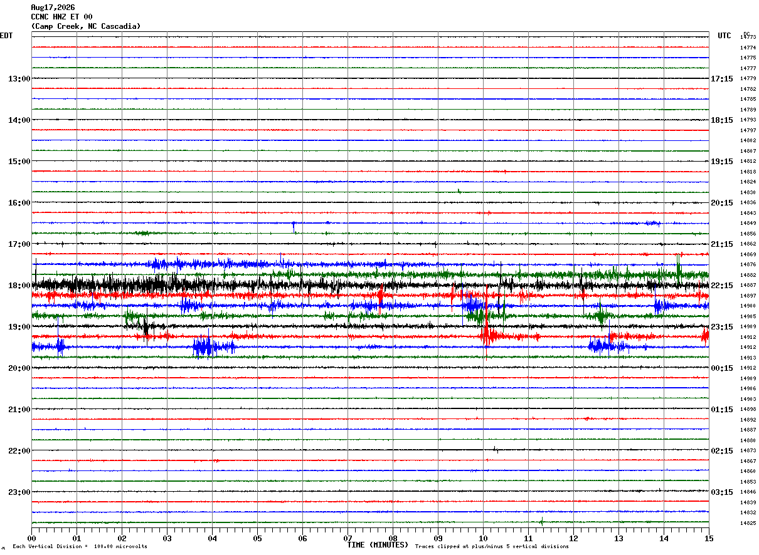Click the 03:15 UTC time label
The width and height of the screenshot is (759, 555).
coord(722,492)
